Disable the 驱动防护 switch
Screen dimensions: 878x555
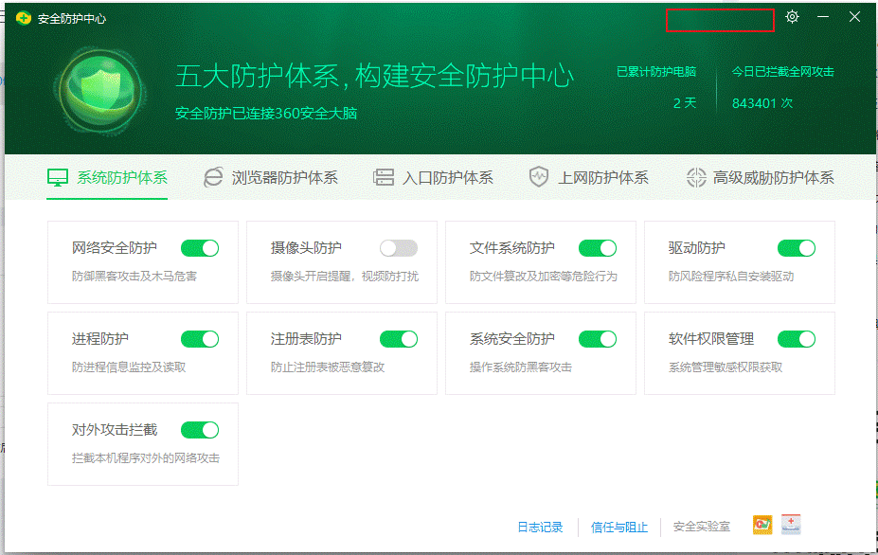(797, 248)
